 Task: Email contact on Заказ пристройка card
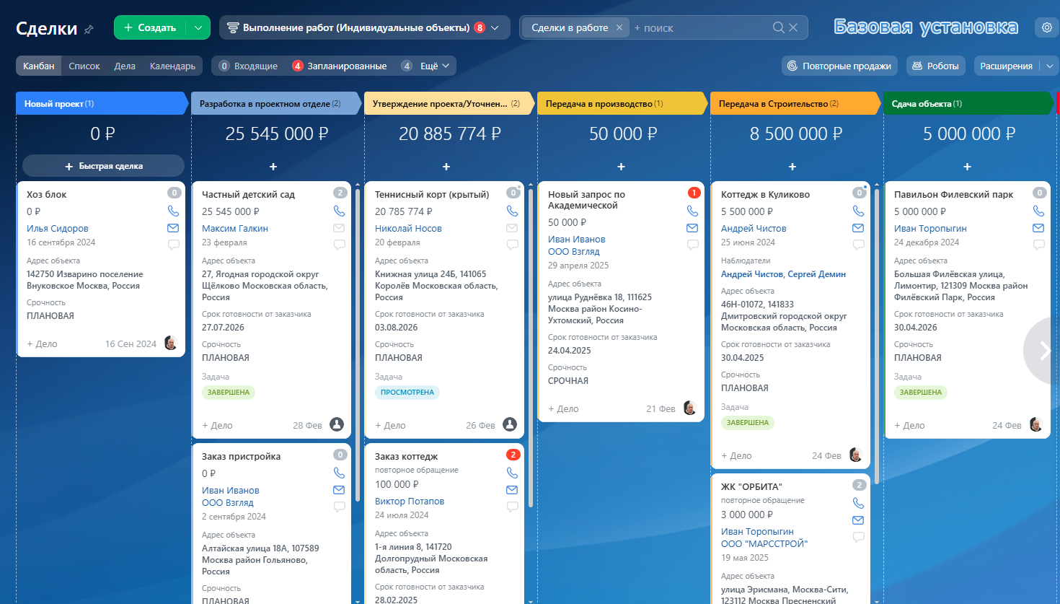339,490
